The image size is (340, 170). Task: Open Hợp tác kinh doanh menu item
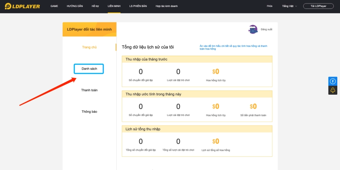(x=167, y=6)
